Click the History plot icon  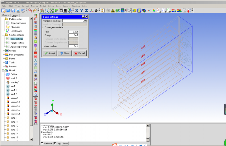click(164, 10)
